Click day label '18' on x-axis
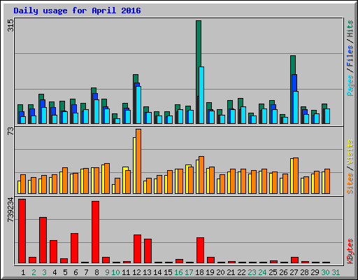 click(199, 272)
